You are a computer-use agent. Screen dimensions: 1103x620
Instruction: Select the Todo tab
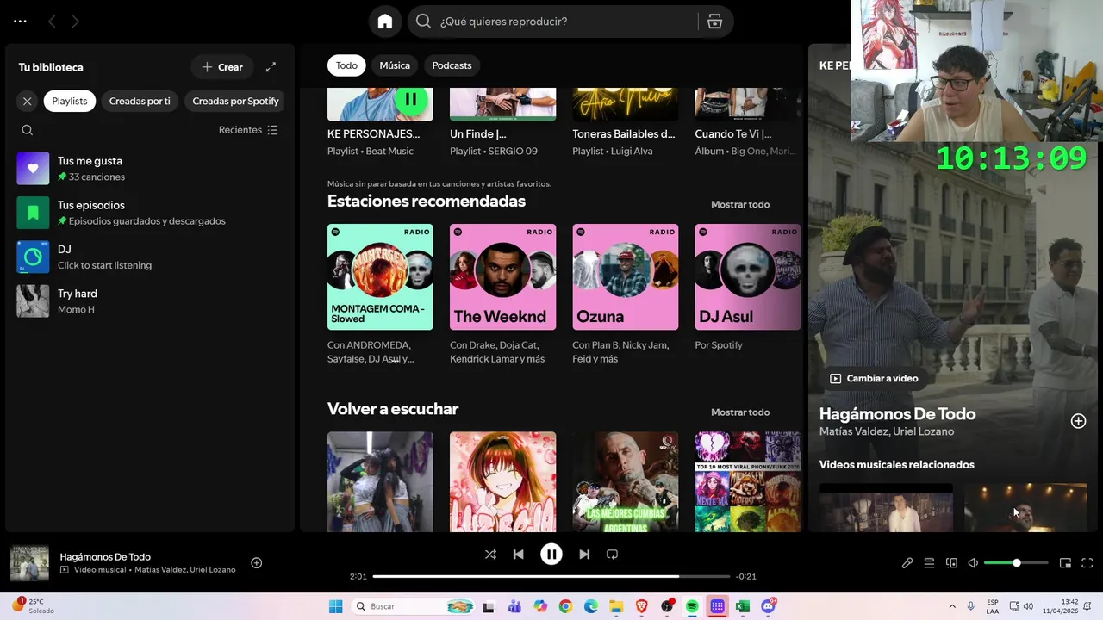coord(346,65)
